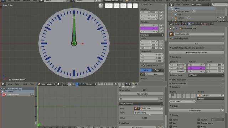Enable the Bounds display checkbox

coord(199,120)
